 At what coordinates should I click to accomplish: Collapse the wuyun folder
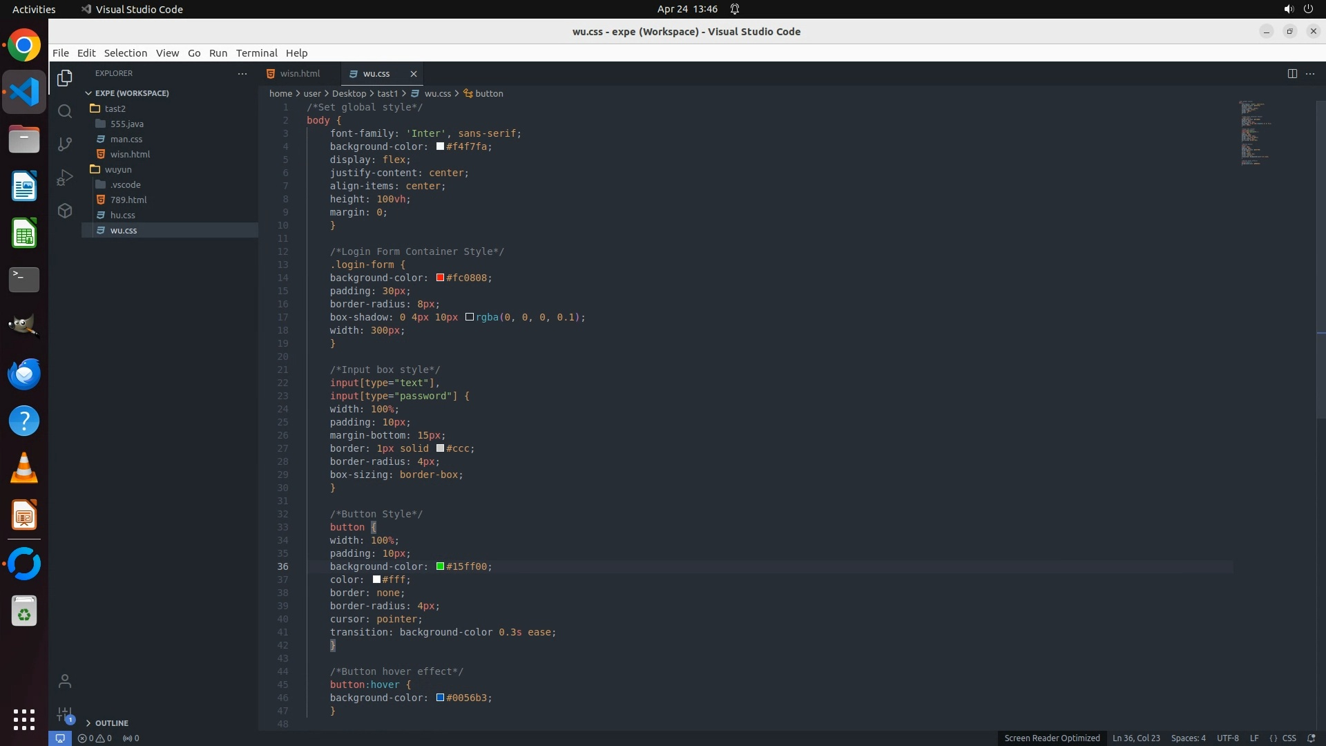[117, 169]
